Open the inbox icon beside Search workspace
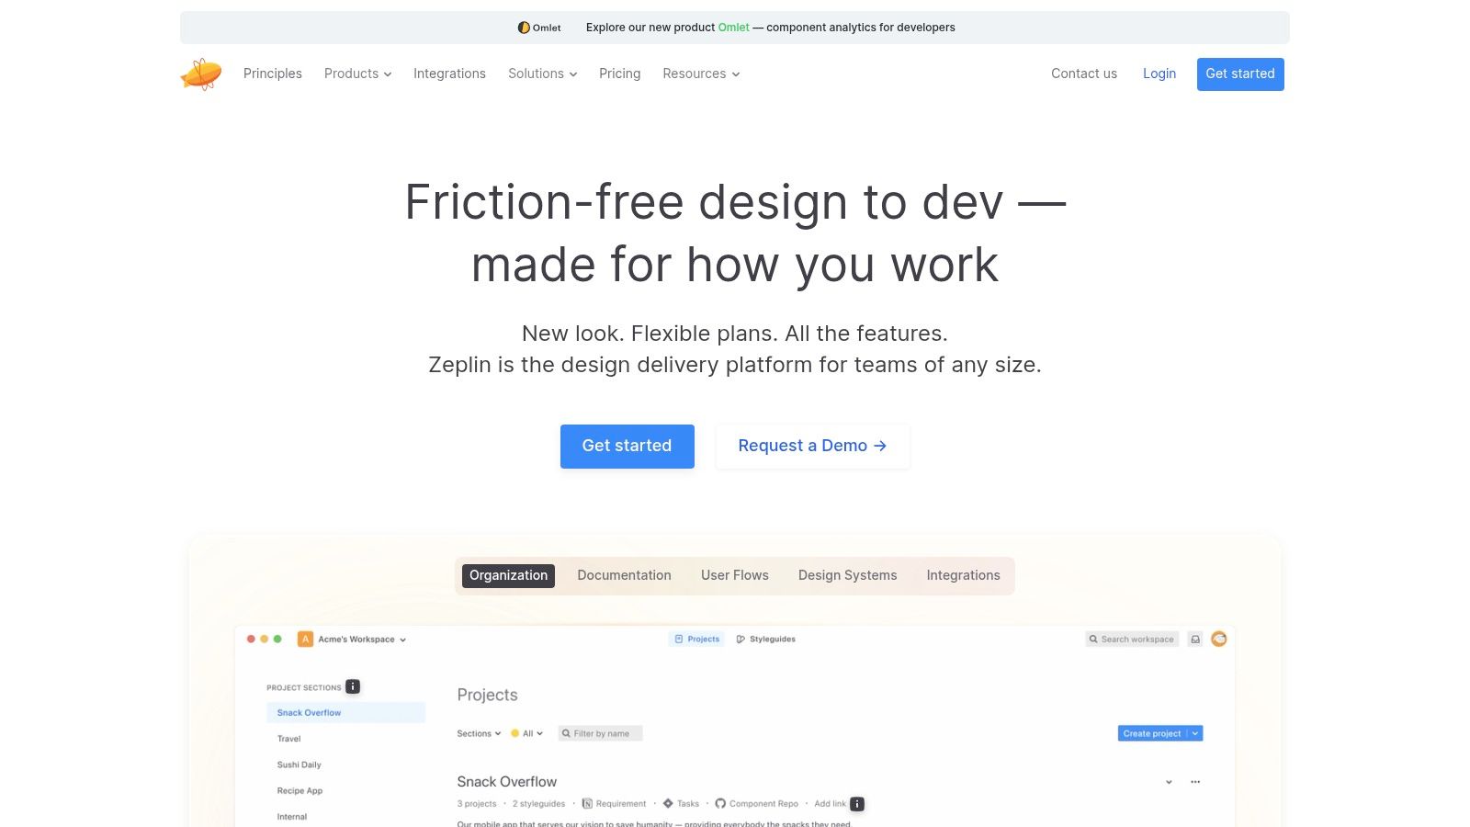 [1195, 639]
